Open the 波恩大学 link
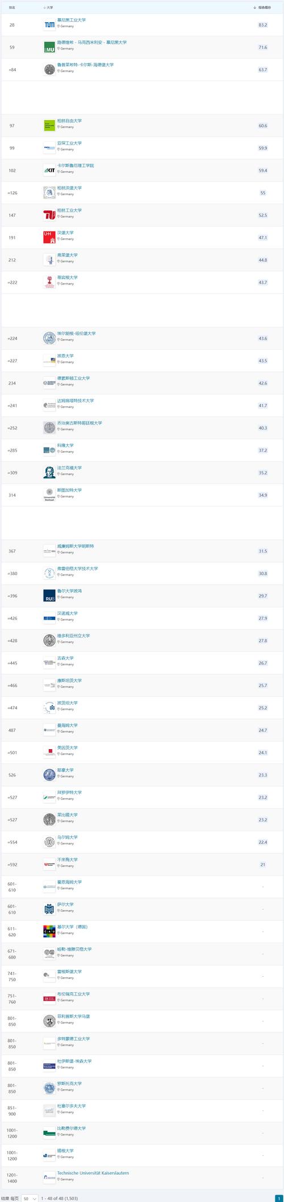This screenshot has width=284, height=1202. 65,356
